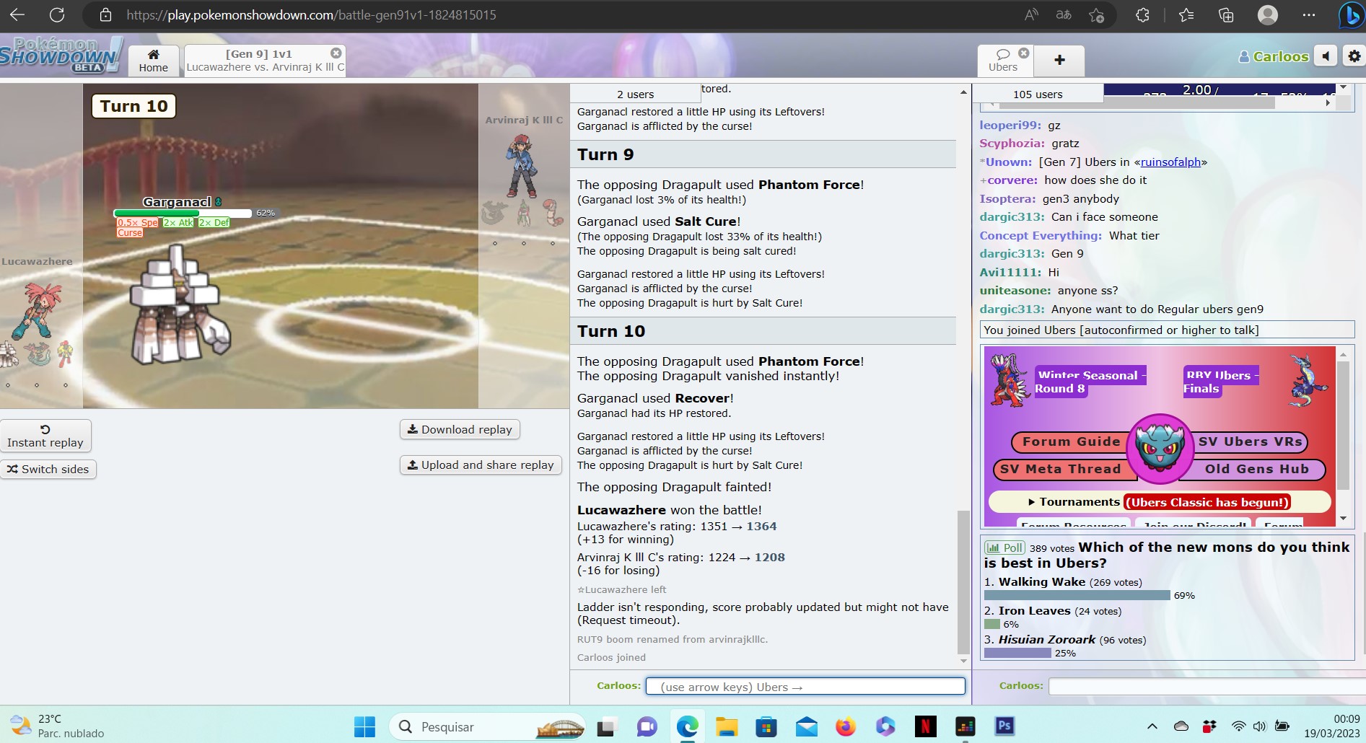This screenshot has height=743, width=1366.
Task: Open battle 2 users list
Action: point(635,94)
